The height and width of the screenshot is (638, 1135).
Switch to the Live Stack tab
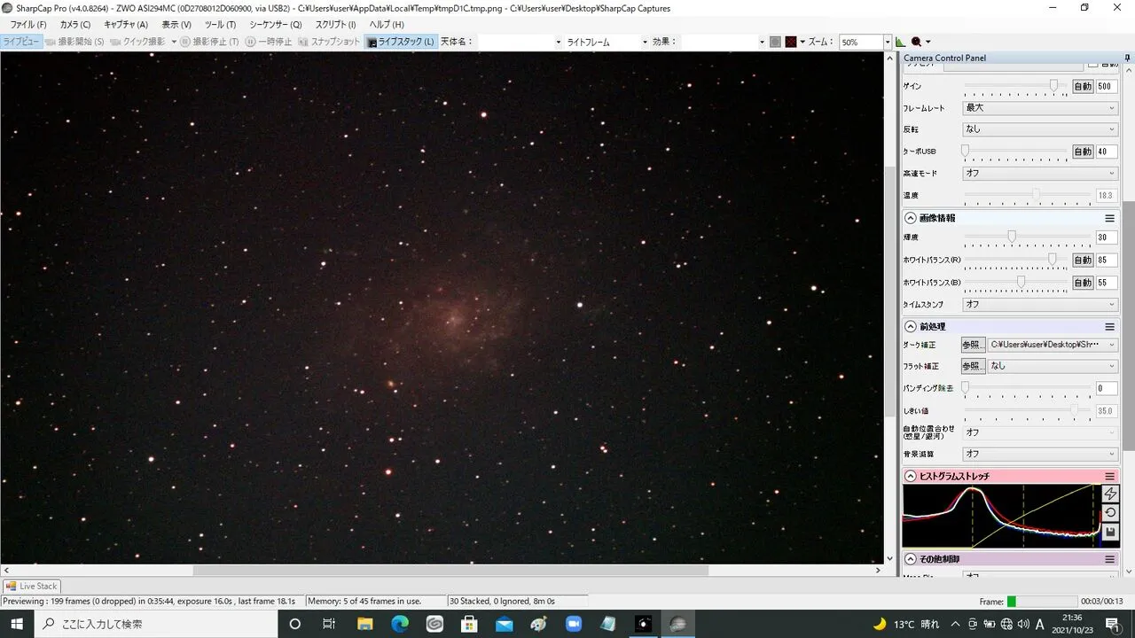coord(31,586)
